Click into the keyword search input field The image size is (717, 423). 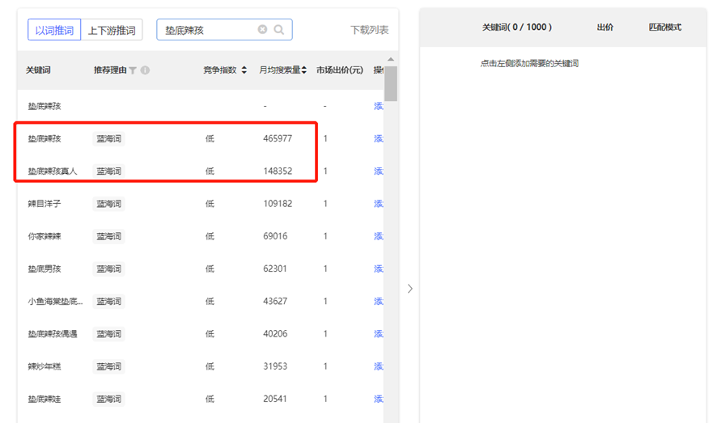click(x=208, y=30)
